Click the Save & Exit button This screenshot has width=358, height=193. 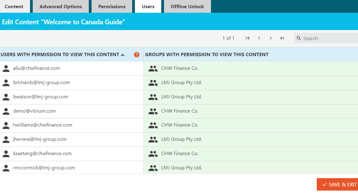click(337, 185)
